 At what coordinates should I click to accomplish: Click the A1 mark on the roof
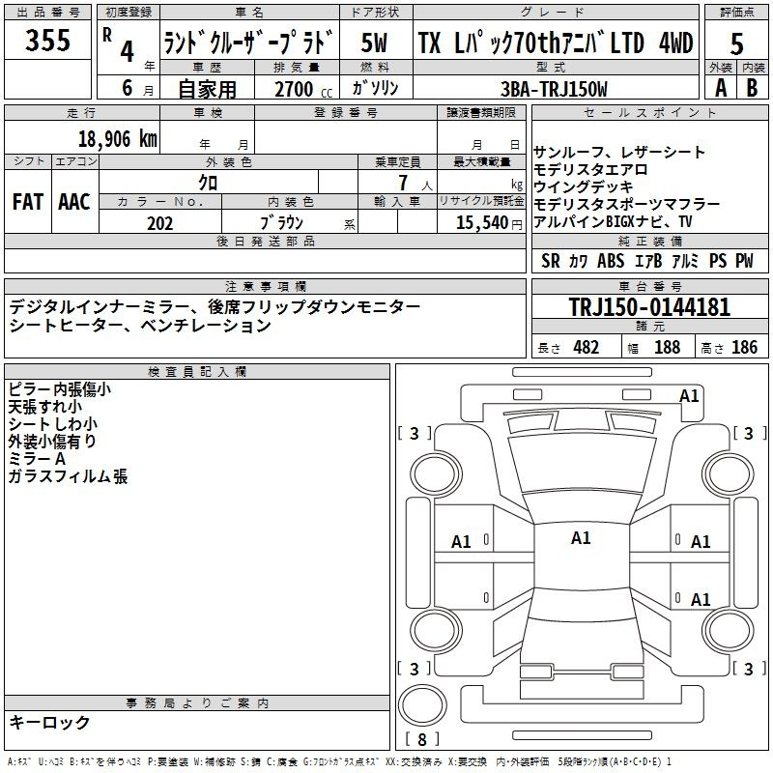coord(581,538)
